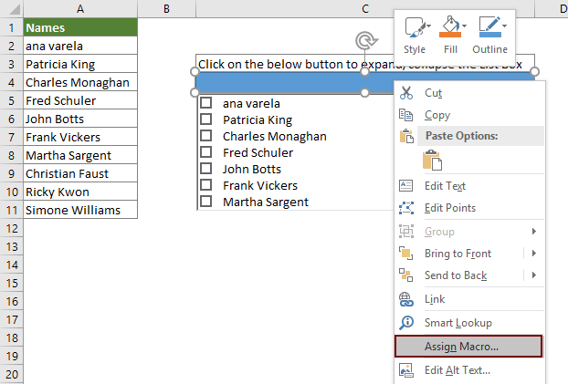Select cell containing Simone Williams
The width and height of the screenshot is (568, 384).
[x=80, y=210]
